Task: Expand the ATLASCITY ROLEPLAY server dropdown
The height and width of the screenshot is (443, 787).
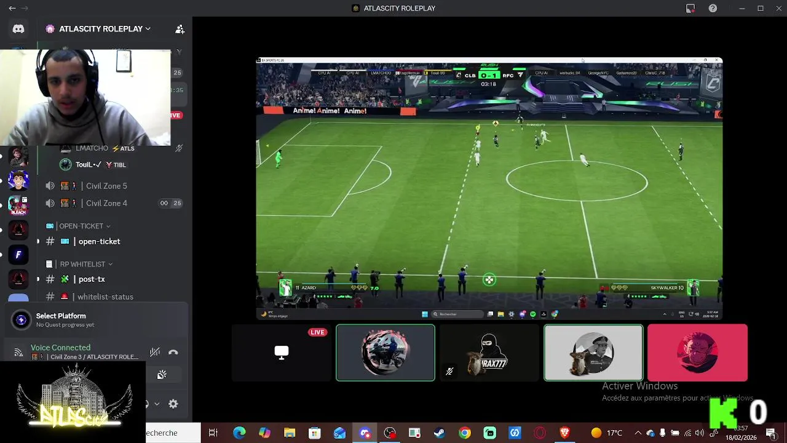Action: pos(98,29)
